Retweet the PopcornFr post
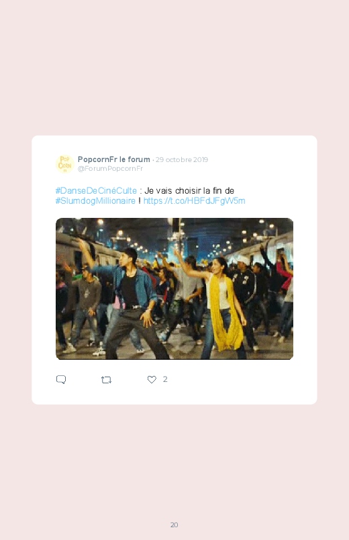Viewport: 349px width, 540px height. click(x=106, y=380)
